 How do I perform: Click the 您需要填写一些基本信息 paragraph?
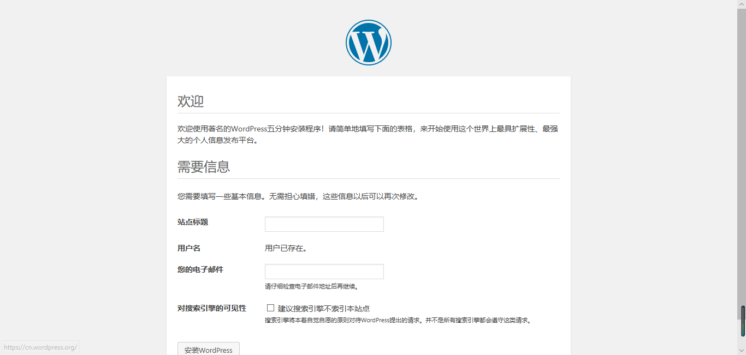(x=298, y=196)
